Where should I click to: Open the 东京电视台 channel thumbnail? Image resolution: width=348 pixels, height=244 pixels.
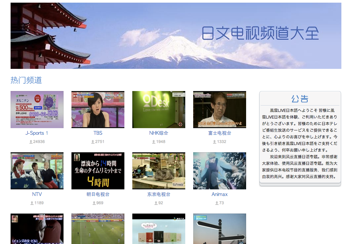tap(159, 171)
